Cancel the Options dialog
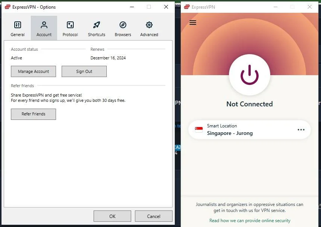The image size is (321, 227). pos(153,216)
